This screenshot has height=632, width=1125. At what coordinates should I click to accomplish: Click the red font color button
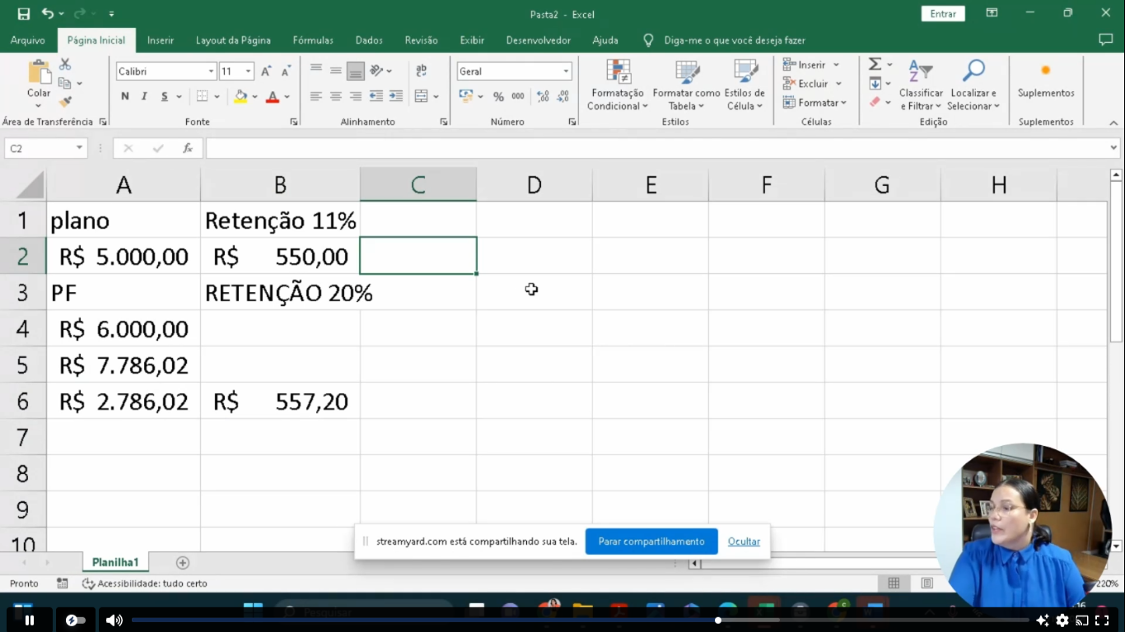[273, 96]
